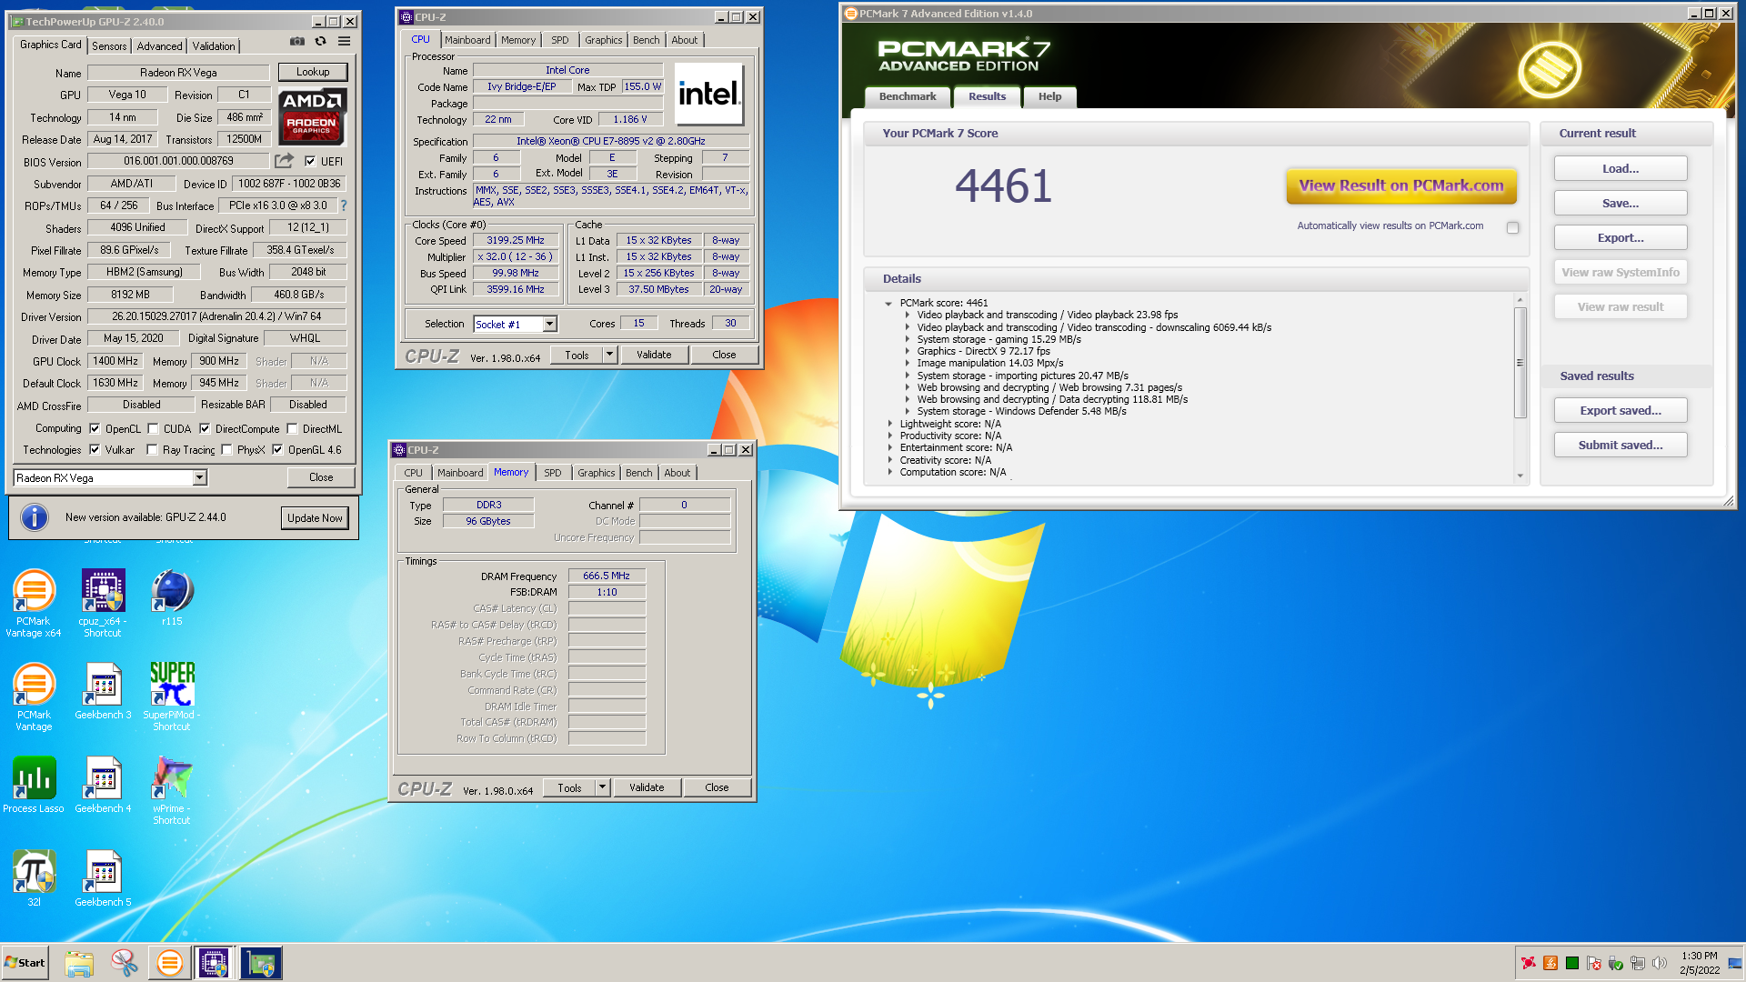Toggle Ray Tracing checkbox
The height and width of the screenshot is (982, 1746).
pos(152,449)
